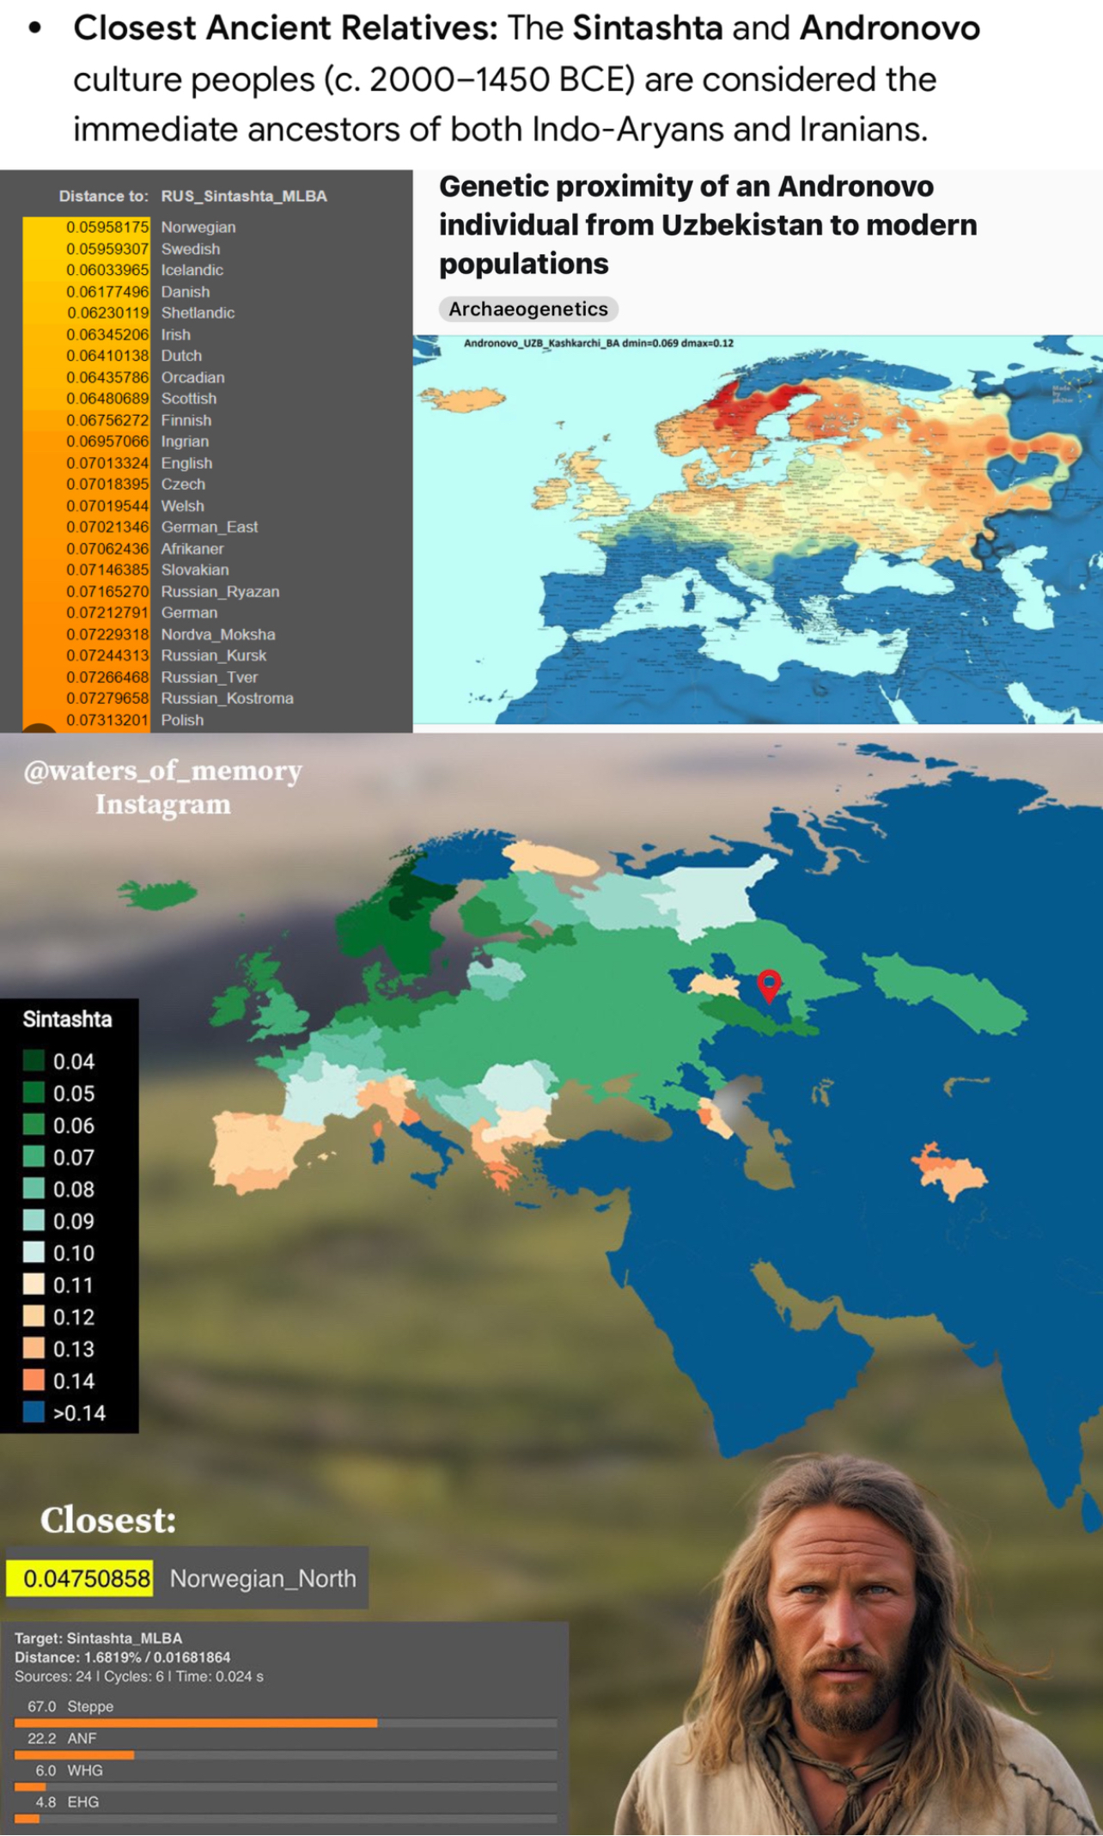Pick the 0.10 legend color swatch
Viewport: 1103px width, 1836px height.
(34, 1253)
